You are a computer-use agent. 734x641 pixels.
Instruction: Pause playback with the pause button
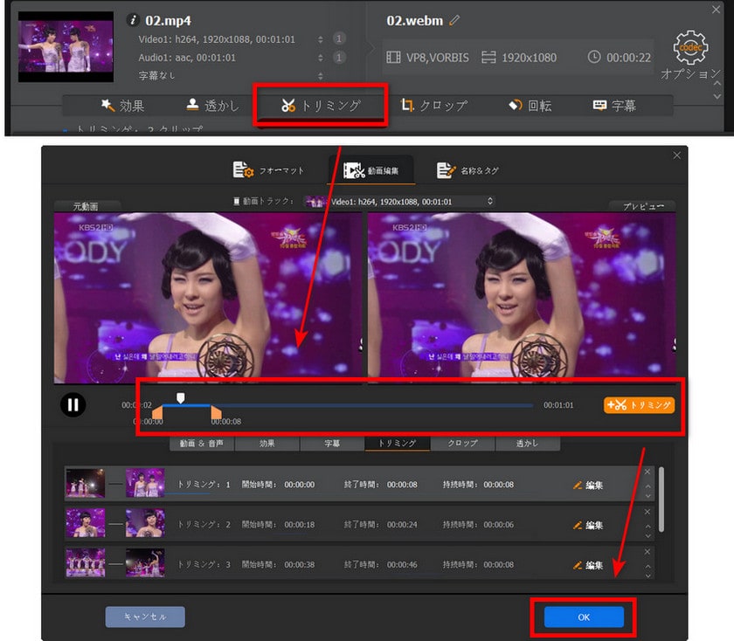73,404
